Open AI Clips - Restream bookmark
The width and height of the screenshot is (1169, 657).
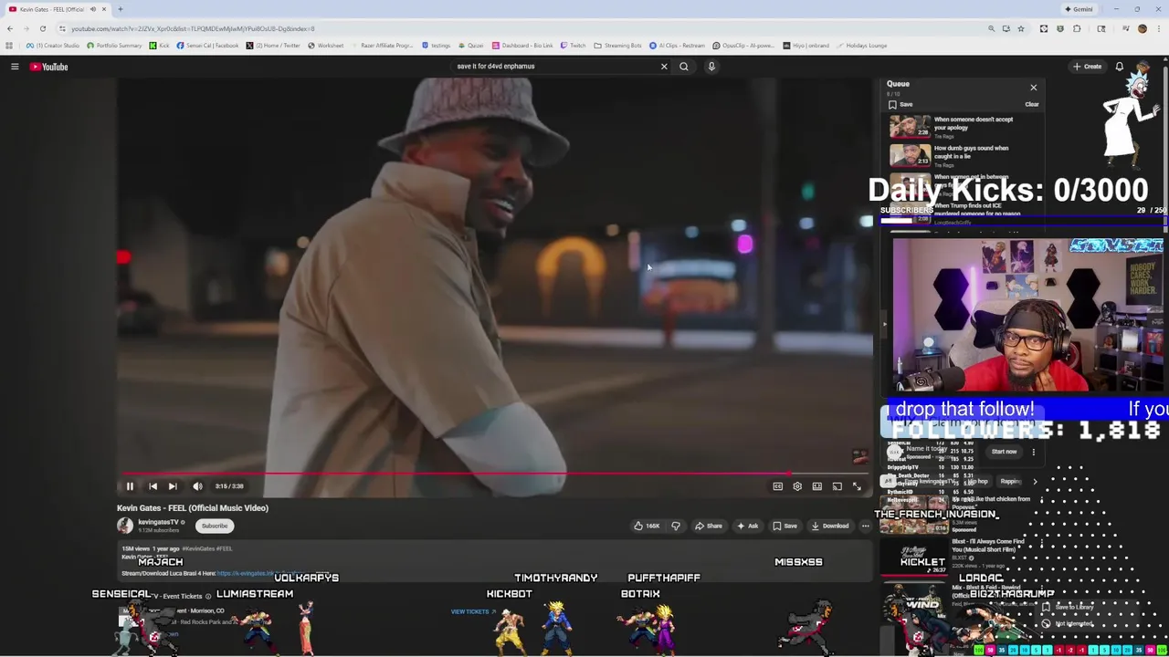677,46
